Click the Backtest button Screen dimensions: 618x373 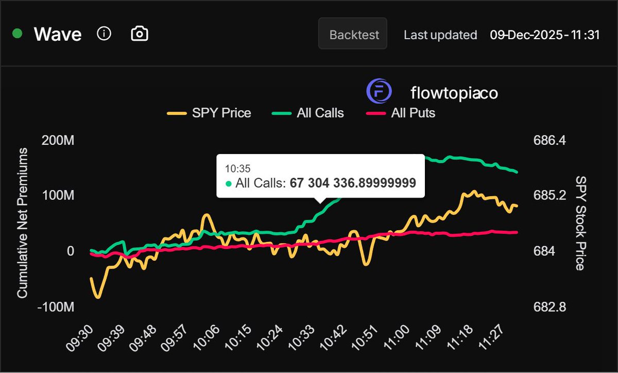[x=352, y=34]
